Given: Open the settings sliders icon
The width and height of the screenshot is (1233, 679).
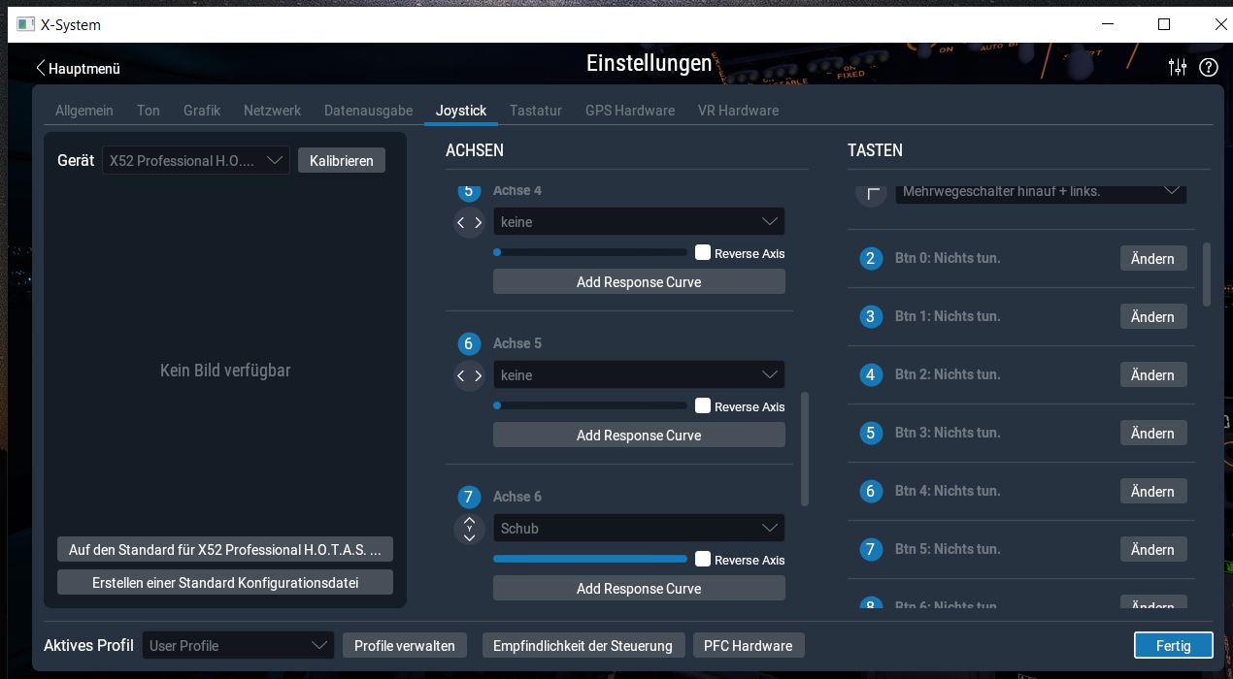Looking at the screenshot, I should point(1178,67).
